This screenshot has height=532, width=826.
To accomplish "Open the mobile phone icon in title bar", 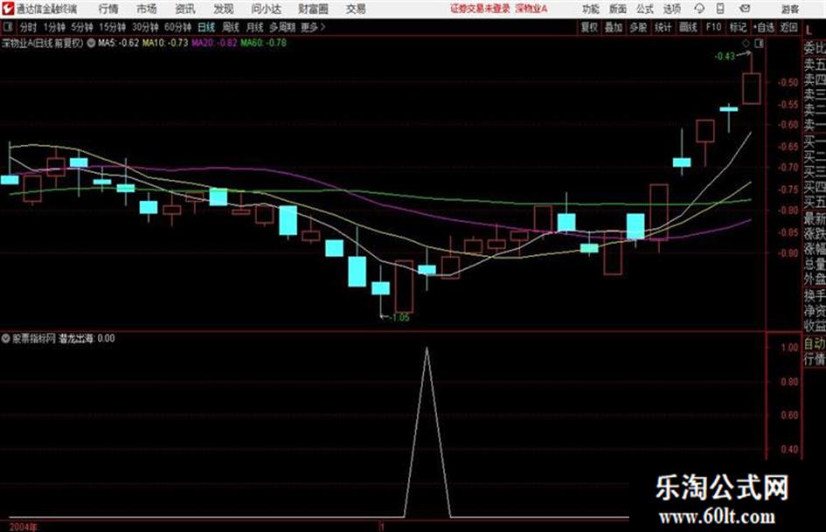I will click(720, 9).
